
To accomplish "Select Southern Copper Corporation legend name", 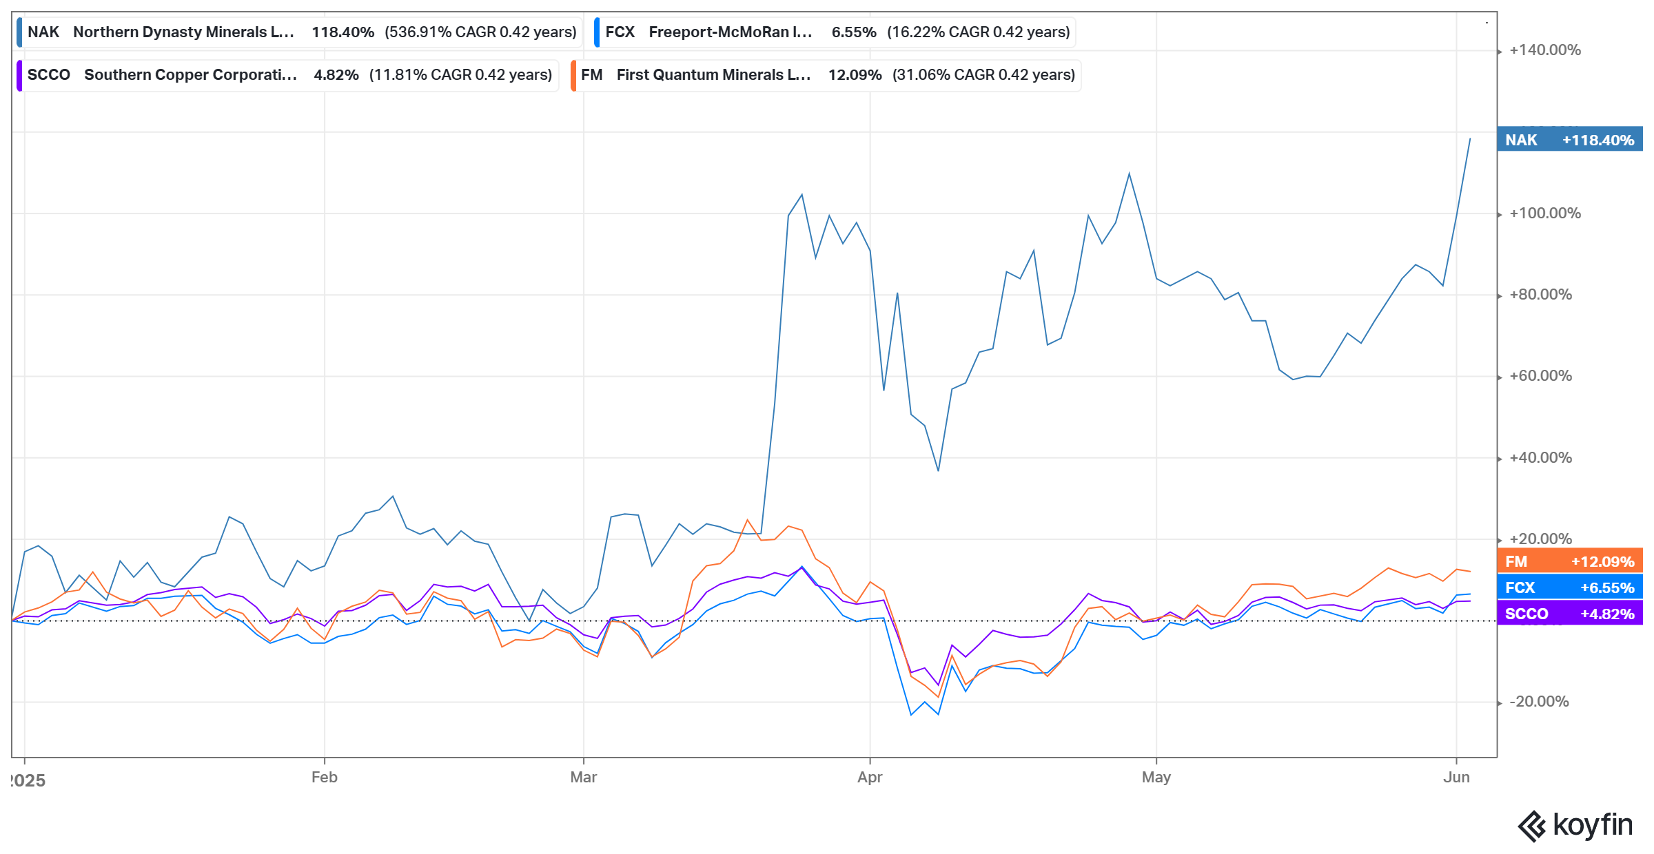I will (x=191, y=75).
